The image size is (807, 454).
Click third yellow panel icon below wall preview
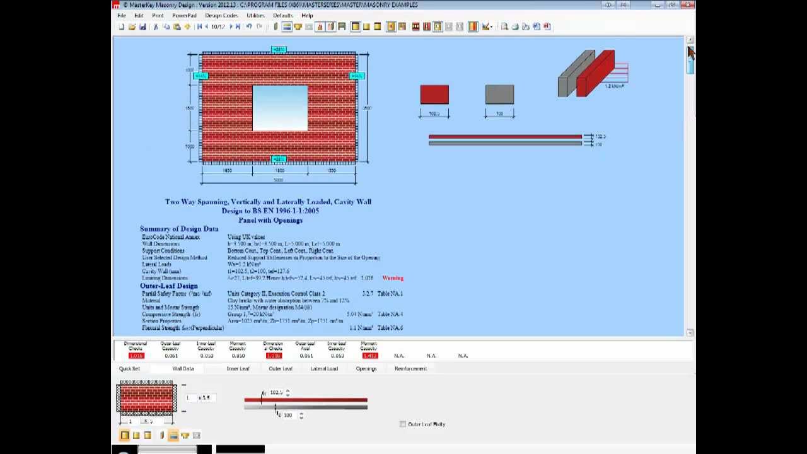click(x=148, y=435)
